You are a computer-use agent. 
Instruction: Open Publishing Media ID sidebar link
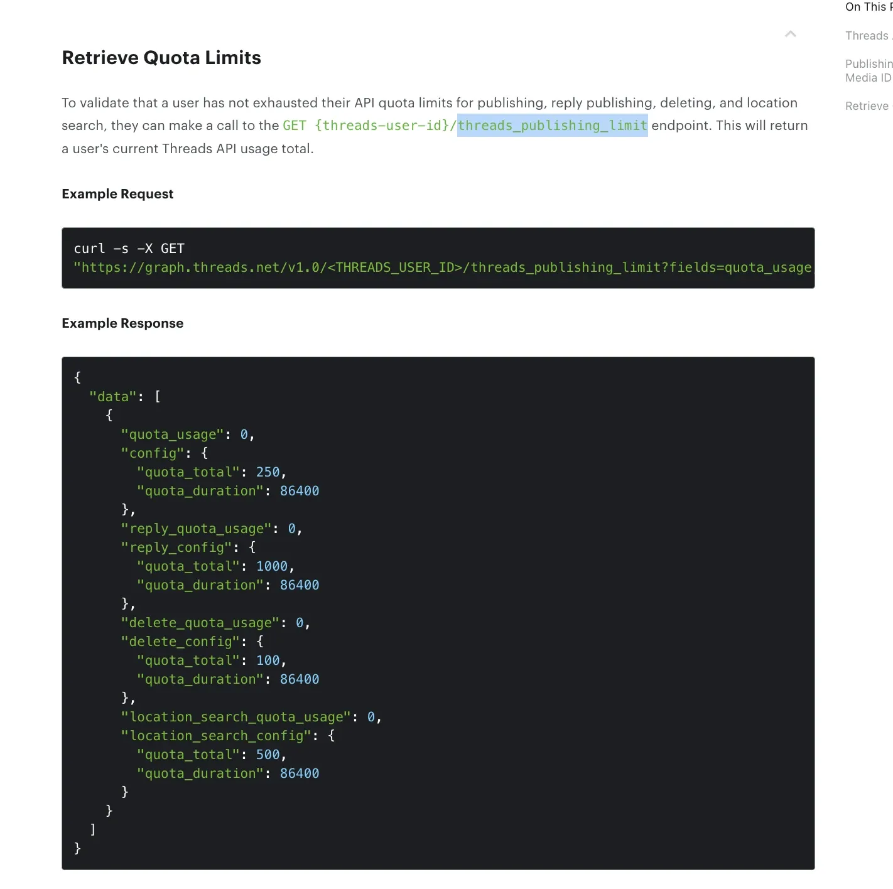[x=869, y=71]
